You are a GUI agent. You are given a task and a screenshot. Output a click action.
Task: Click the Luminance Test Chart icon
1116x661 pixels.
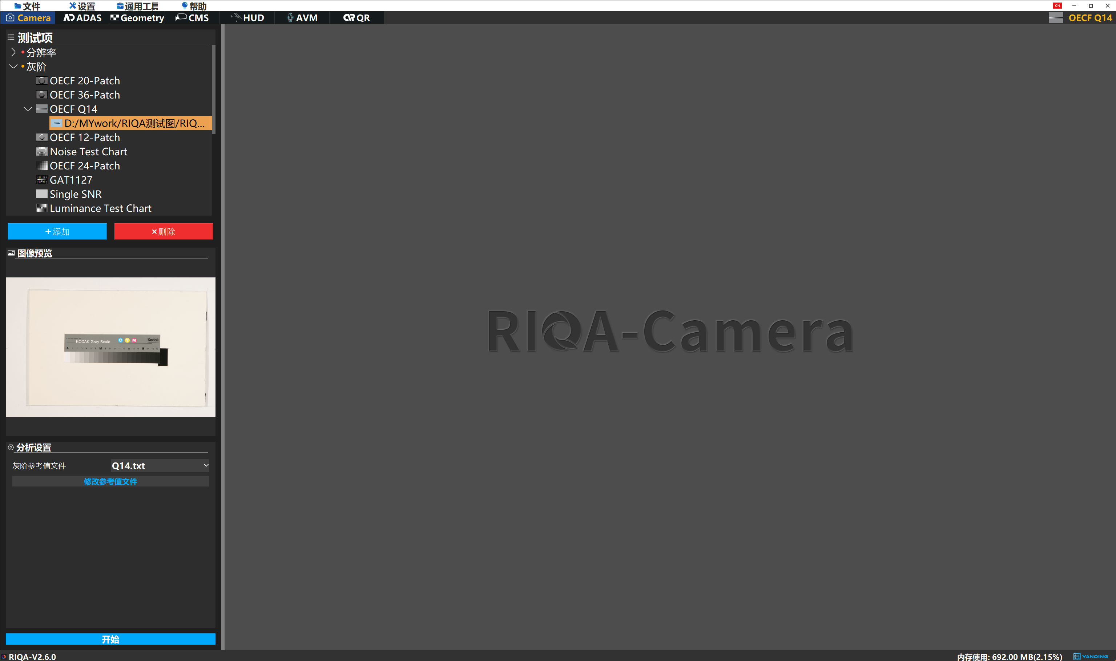[x=41, y=208]
